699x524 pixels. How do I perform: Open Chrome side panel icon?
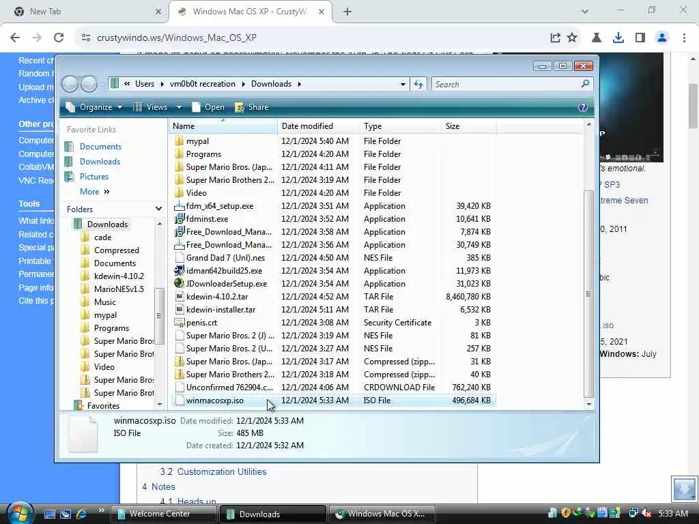(640, 38)
